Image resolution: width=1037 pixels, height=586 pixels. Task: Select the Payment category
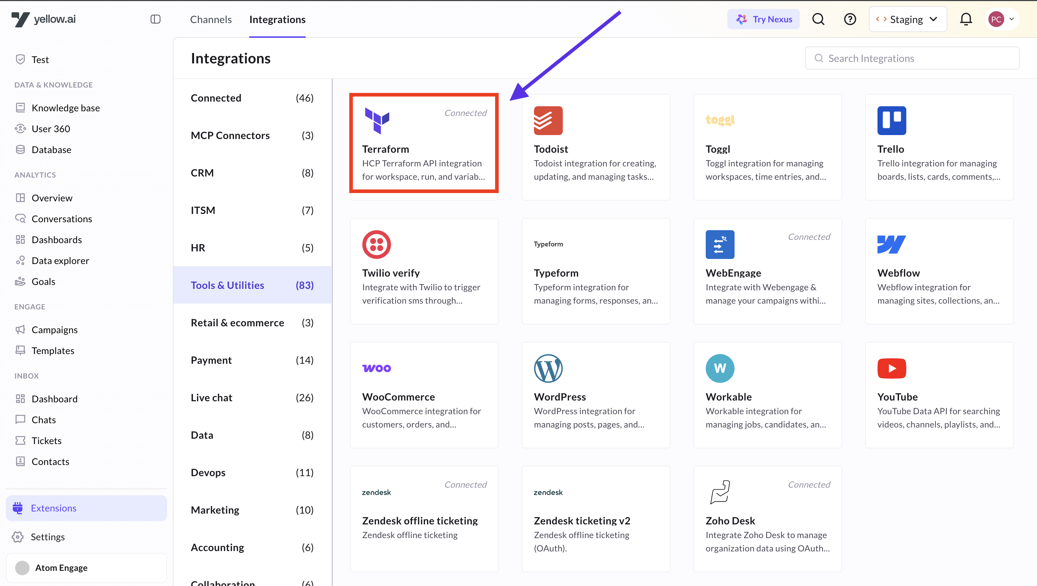(x=252, y=360)
